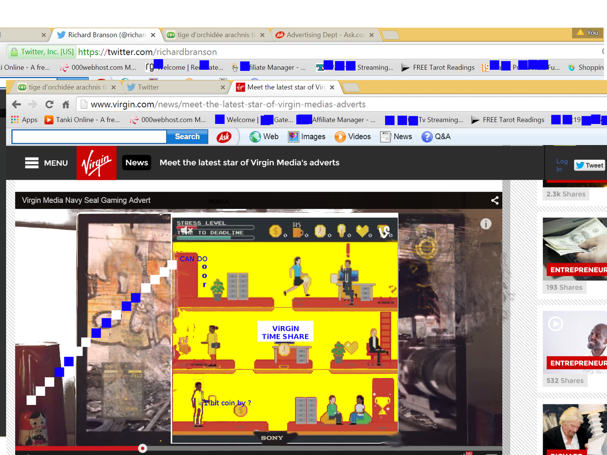Click the News label in Virgin header

(137, 162)
